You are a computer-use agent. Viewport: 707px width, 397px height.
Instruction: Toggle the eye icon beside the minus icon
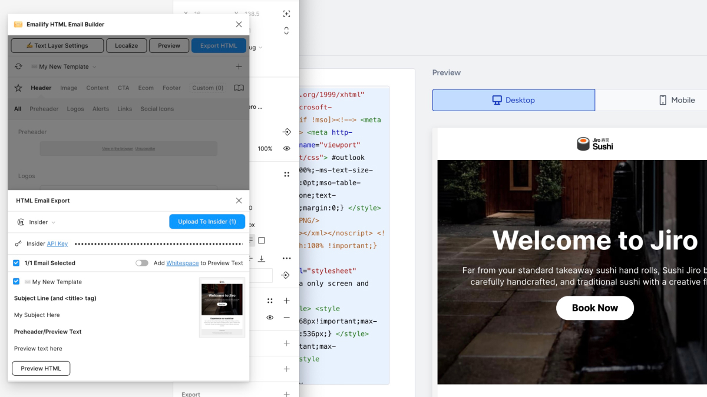click(270, 318)
